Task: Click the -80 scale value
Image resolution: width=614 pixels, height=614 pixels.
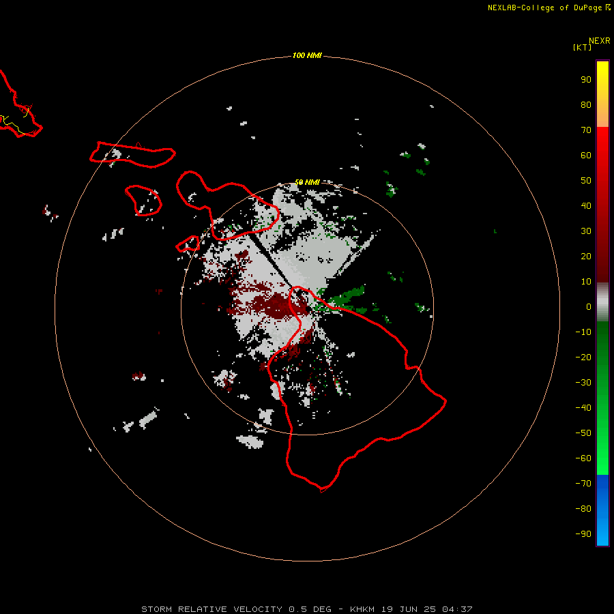Action: pos(583,509)
